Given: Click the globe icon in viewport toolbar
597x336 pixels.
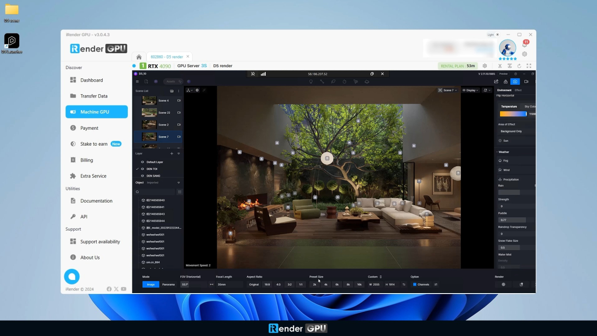Looking at the screenshot, I should click(x=197, y=91).
